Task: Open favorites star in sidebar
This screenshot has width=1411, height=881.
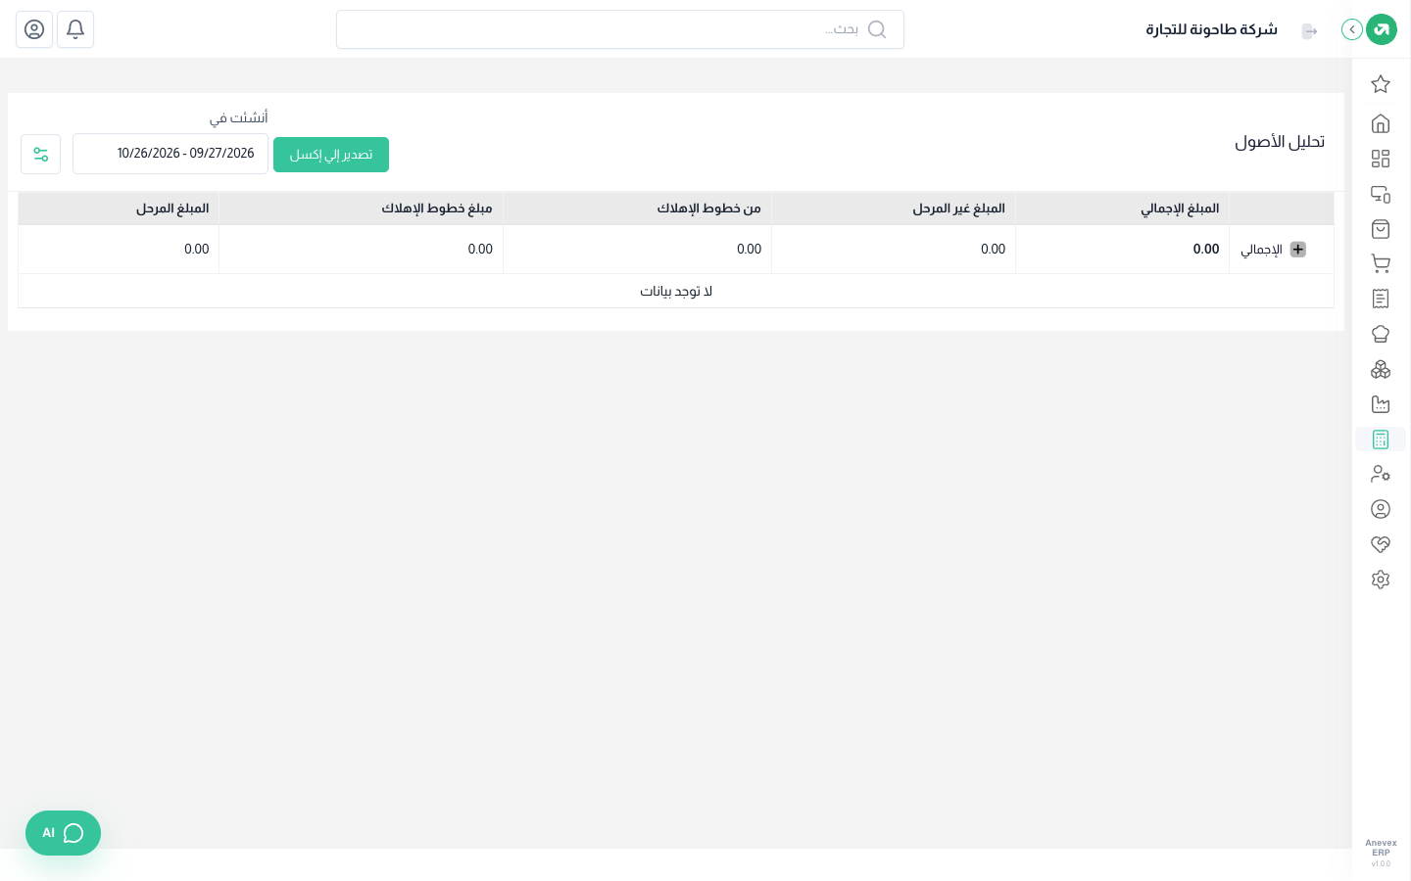Action: [1381, 84]
